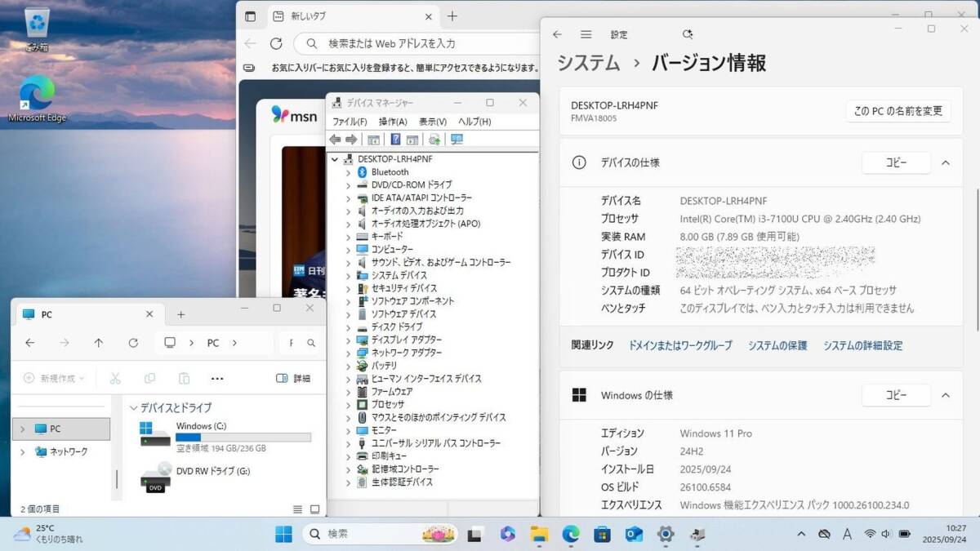Open the 操作(A) menu in Device Manager
Viewport: 980px width, 551px height.
coord(392,122)
